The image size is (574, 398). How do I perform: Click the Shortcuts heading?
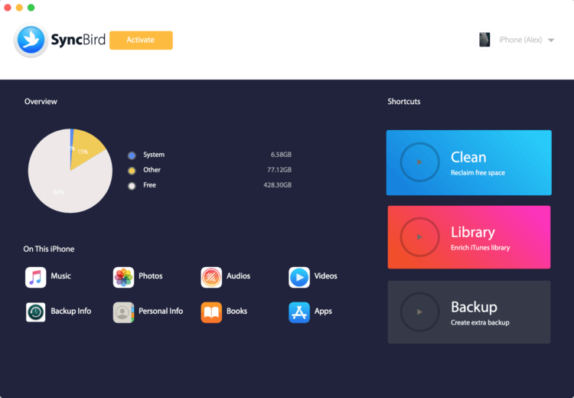404,102
